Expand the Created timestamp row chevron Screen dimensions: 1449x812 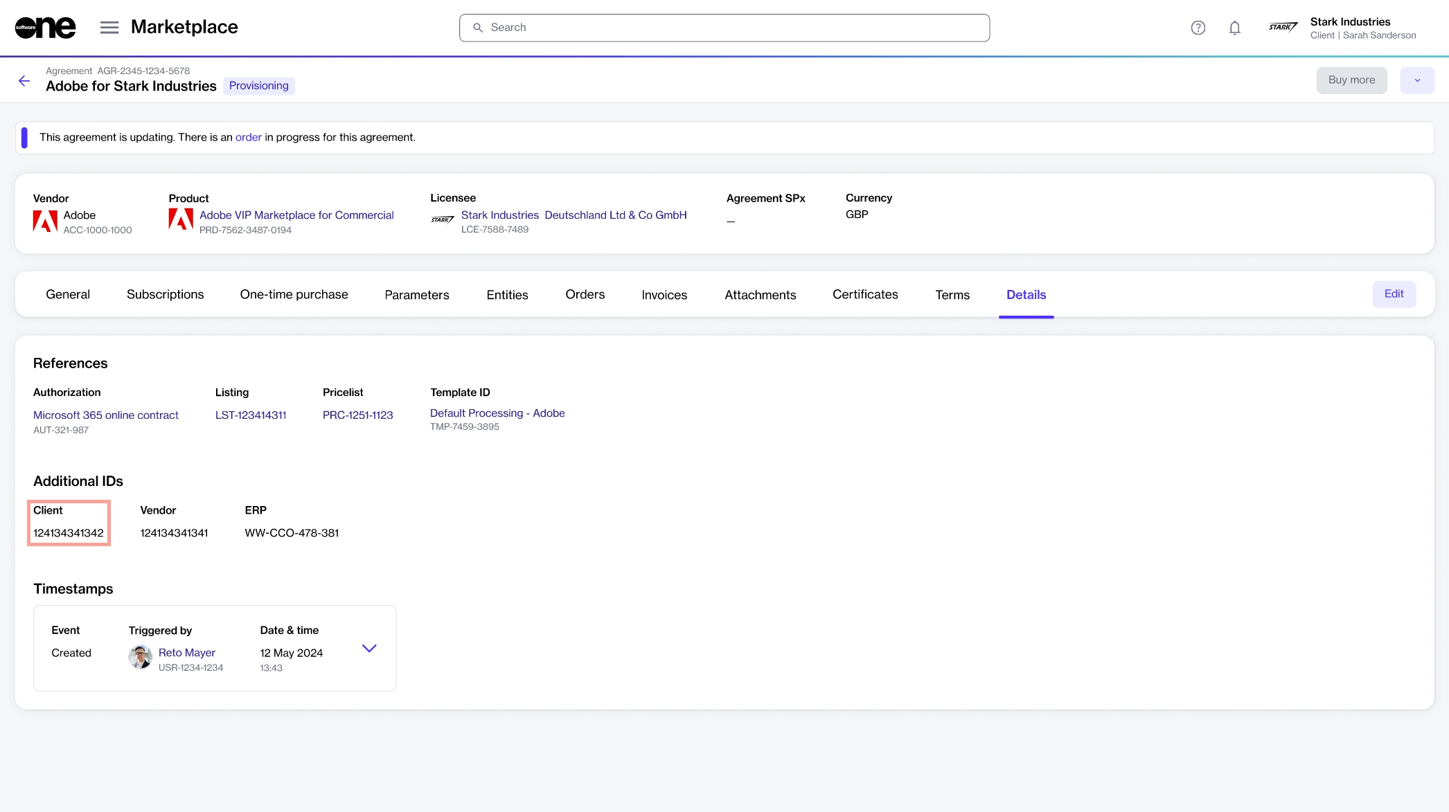[x=369, y=649]
